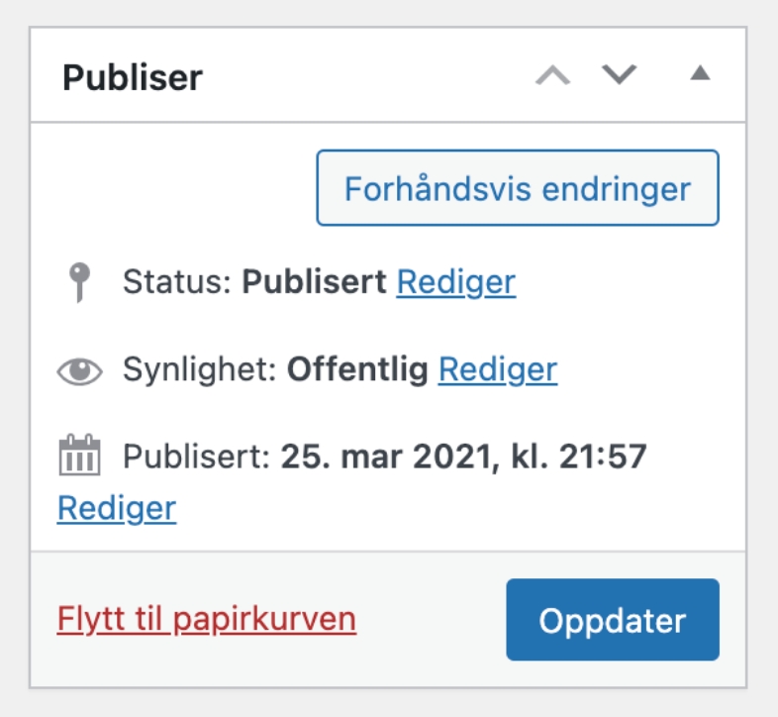Click the Publisert: label beside the calendar
This screenshot has width=778, height=717.
pos(197,457)
